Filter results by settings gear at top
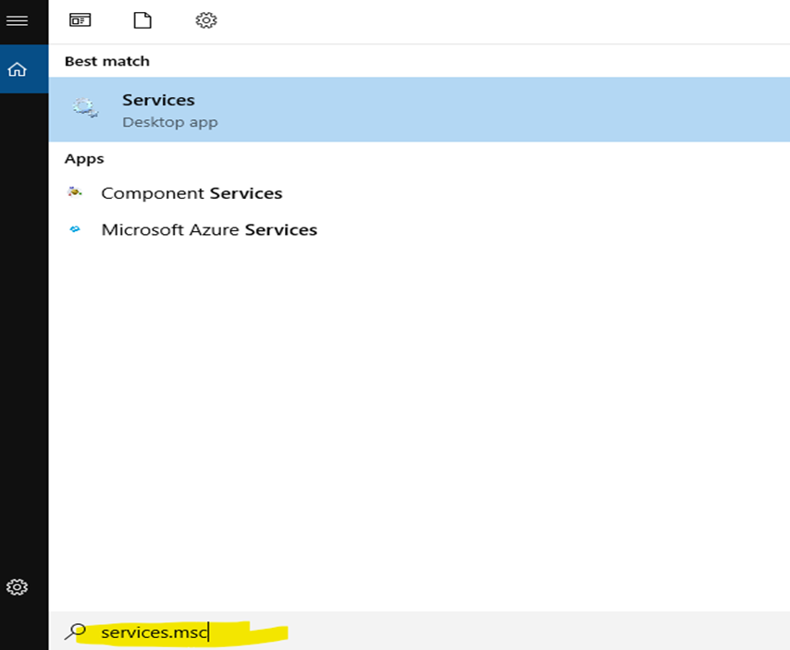The width and height of the screenshot is (790, 650). [205, 20]
